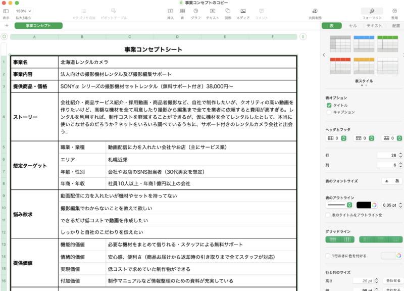Click the 高さ 合わせる fit button
The height and width of the screenshot is (291, 404).
click(393, 280)
